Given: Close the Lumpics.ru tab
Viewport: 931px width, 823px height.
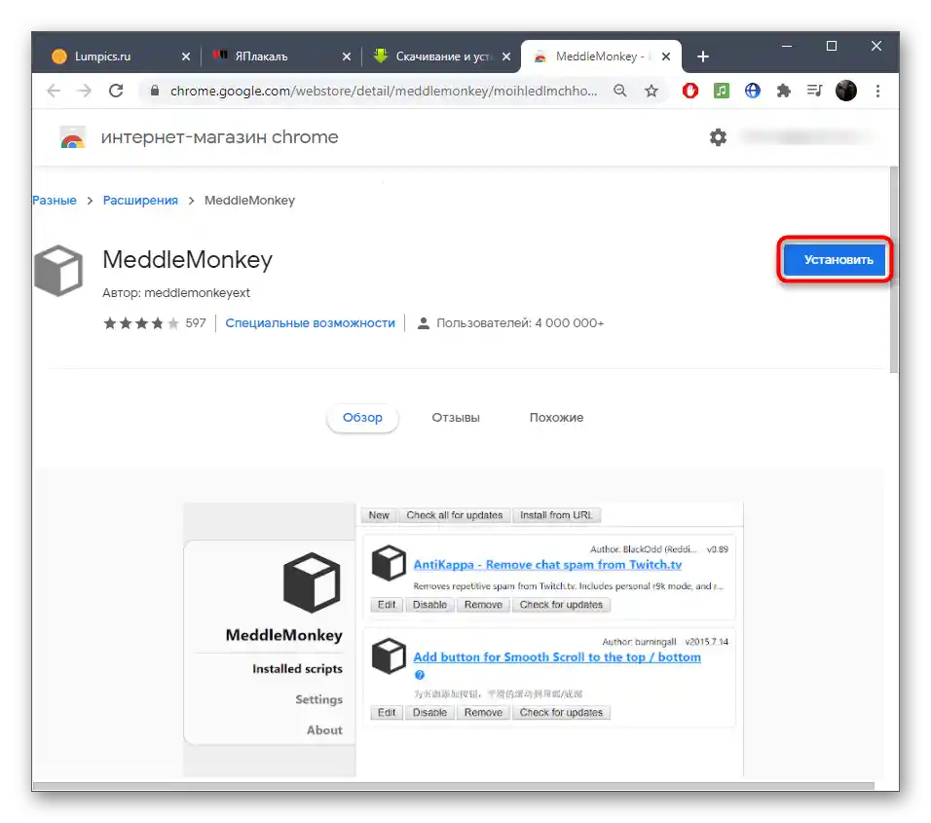Looking at the screenshot, I should click(x=186, y=56).
